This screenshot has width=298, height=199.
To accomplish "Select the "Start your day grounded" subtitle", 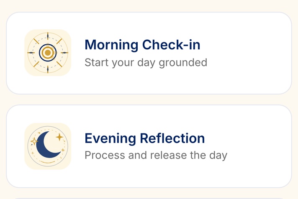I will (x=146, y=63).
